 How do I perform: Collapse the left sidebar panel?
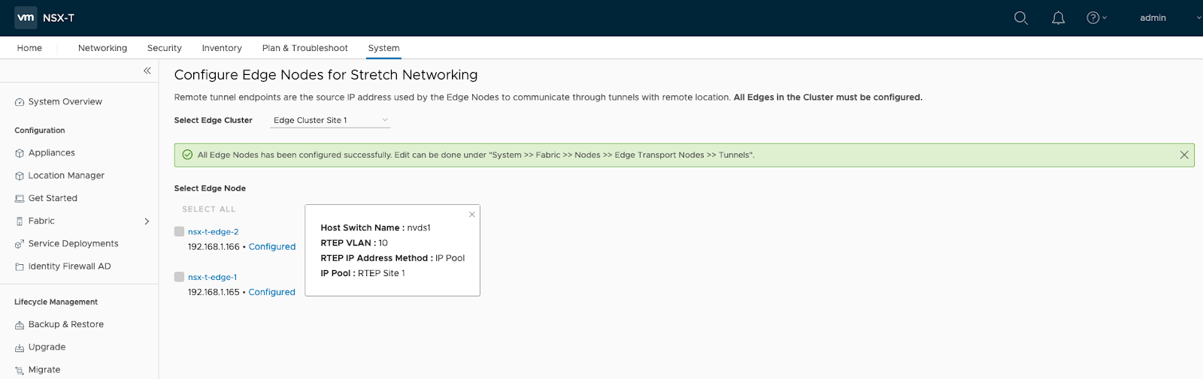(147, 71)
